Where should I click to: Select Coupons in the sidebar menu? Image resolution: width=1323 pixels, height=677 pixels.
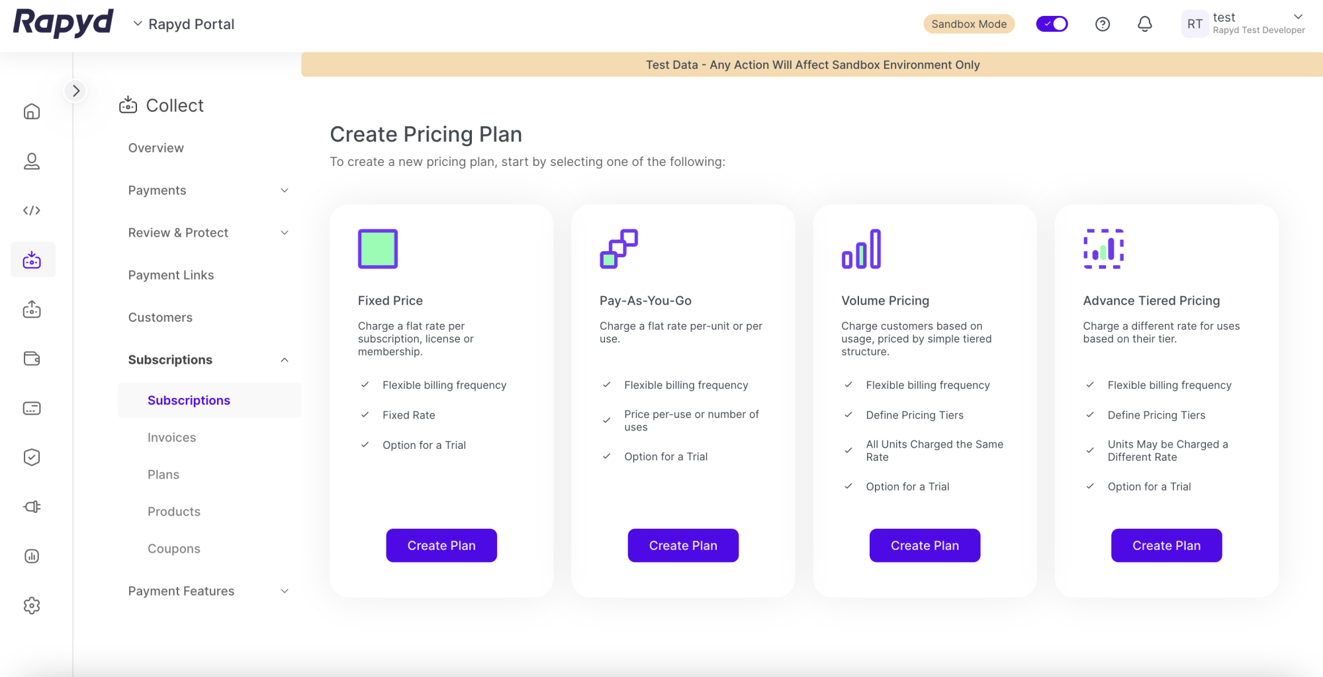(173, 549)
